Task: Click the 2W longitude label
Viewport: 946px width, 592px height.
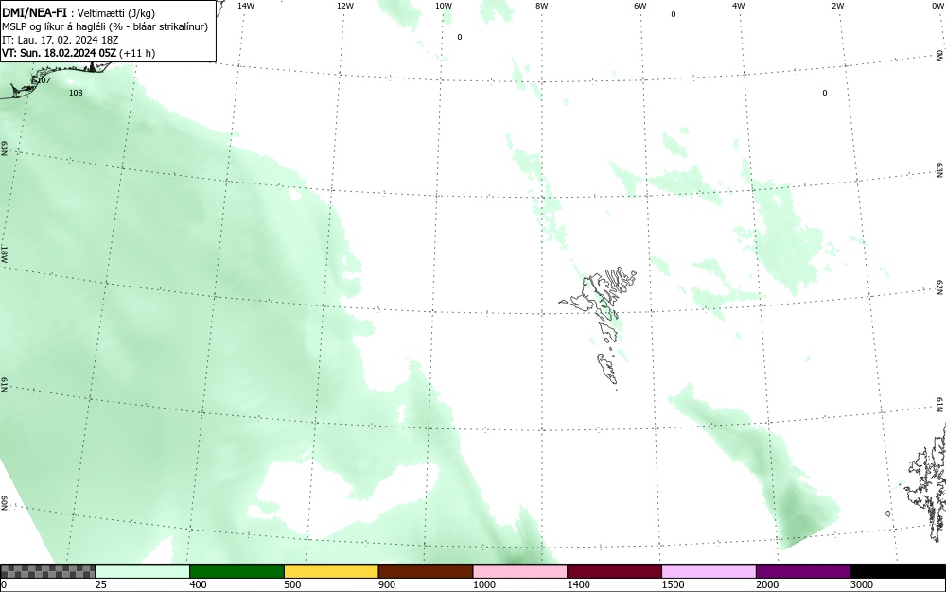Action: click(837, 6)
